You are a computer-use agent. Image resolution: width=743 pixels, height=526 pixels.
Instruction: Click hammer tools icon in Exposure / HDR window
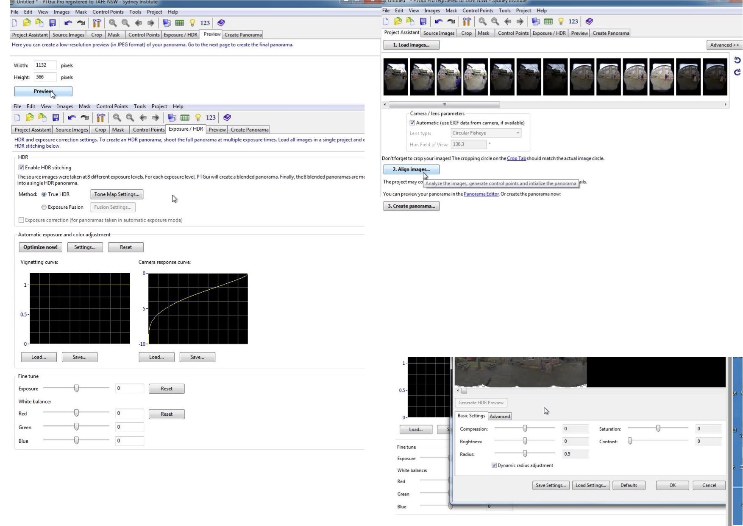coord(100,118)
